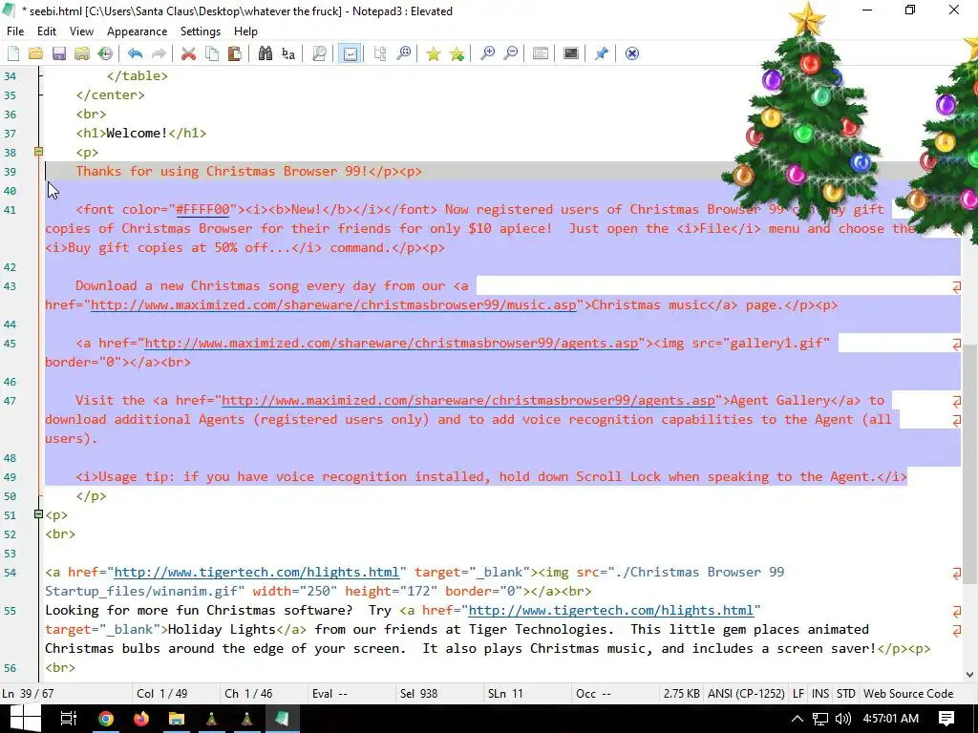Click the scrollbar down arrow
This screenshot has height=733, width=978.
(x=969, y=675)
